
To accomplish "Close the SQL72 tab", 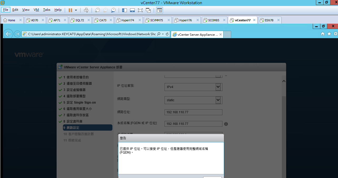I will click(x=89, y=20).
